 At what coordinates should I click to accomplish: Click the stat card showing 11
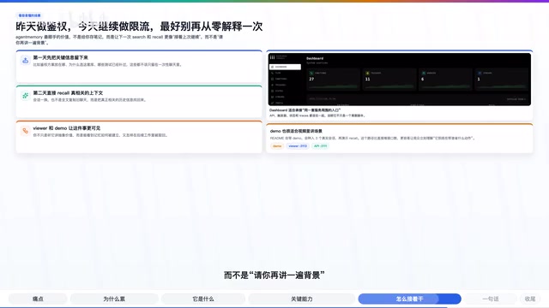389,80
